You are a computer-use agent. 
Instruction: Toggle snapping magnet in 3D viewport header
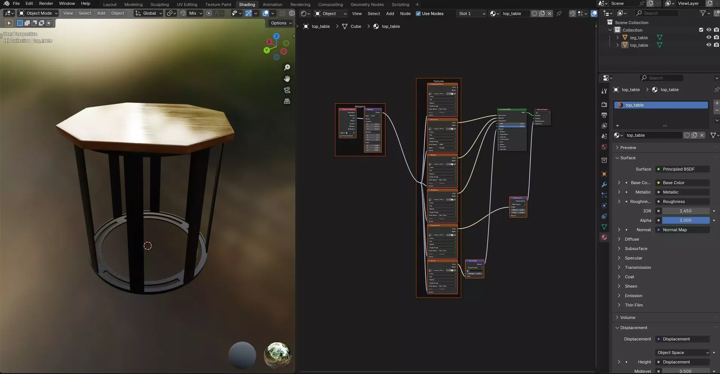(183, 13)
